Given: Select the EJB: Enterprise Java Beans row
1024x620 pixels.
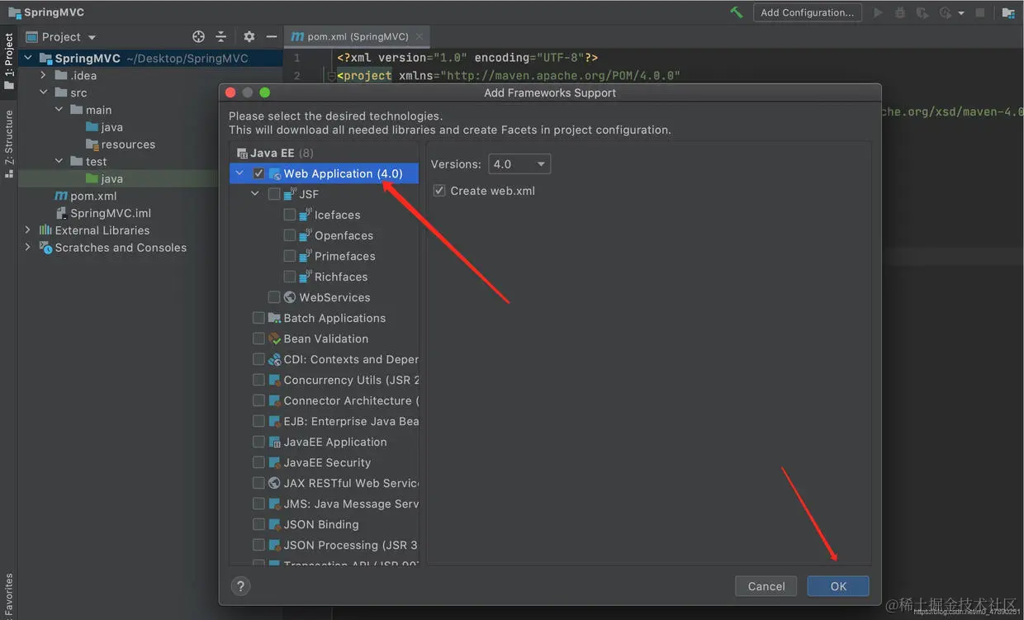Looking at the screenshot, I should [x=324, y=421].
